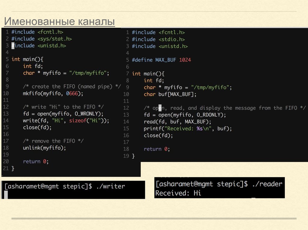
Task: Click the read(fd, buf, MAX_BUF) line
Action: [x=177, y=122]
